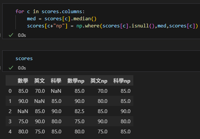Click the np.where code line
Image resolution: width=200 pixels, height=139 pixels.
tap(112, 26)
